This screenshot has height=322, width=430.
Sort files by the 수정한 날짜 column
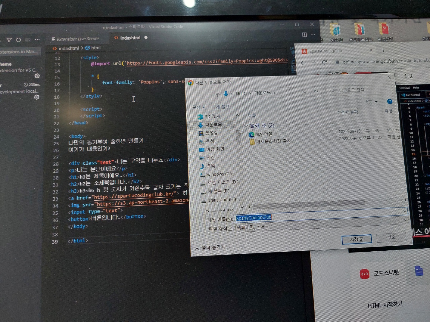(x=348, y=112)
